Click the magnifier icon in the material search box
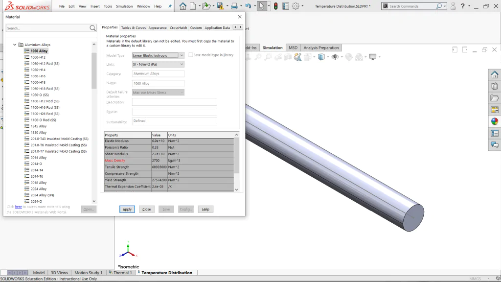Image resolution: width=501 pixels, height=282 pixels. pos(92,28)
